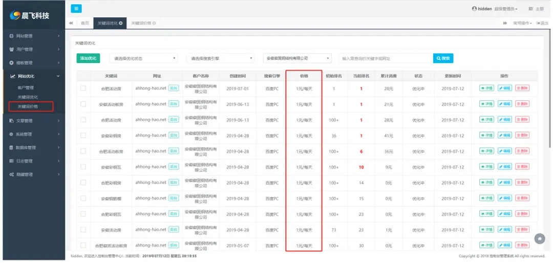Check the box for the 安徽彩钢房 row
This screenshot has height=263, width=553.
pos(83,136)
